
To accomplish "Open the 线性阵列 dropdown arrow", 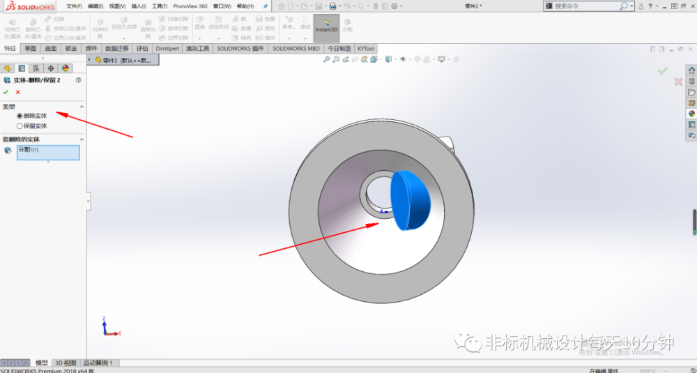I will tap(218, 38).
